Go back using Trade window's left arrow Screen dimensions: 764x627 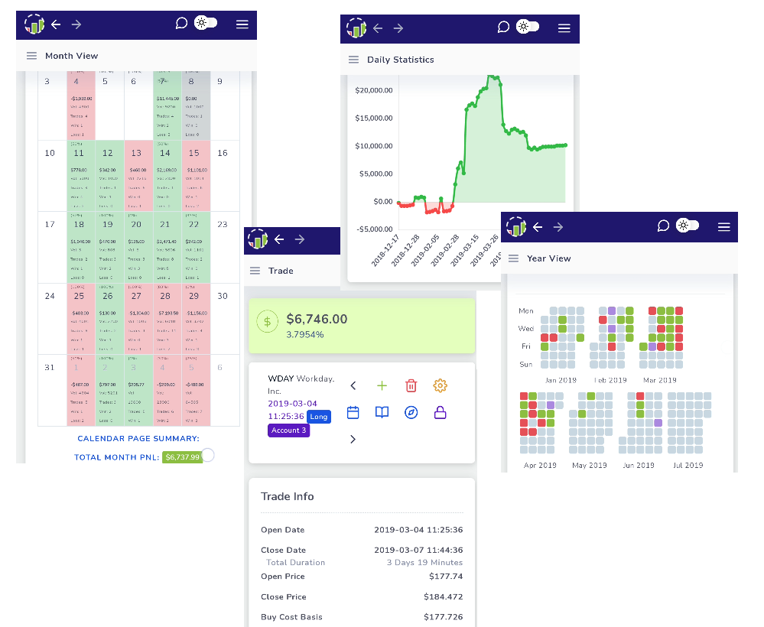pos(279,239)
